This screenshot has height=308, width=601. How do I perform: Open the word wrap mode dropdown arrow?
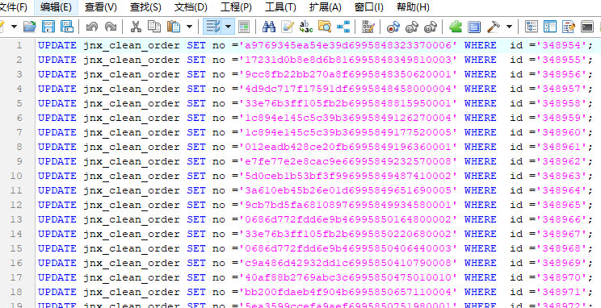click(228, 27)
